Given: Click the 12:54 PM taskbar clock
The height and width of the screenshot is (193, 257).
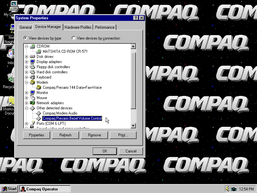Looking at the screenshot, I should pos(246,189).
